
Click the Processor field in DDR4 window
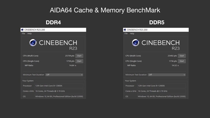59,86
